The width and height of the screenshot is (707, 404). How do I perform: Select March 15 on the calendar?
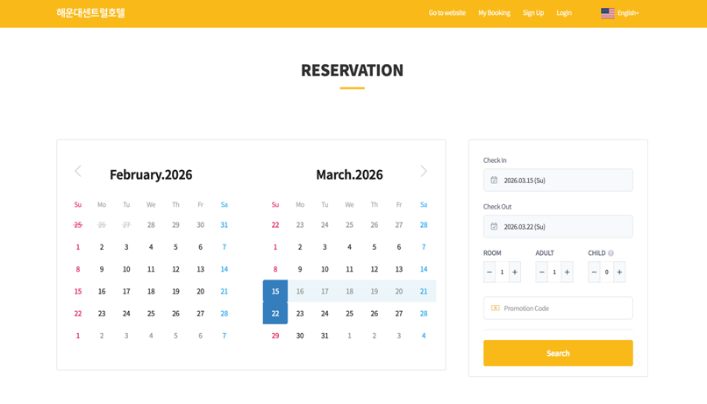(x=275, y=292)
